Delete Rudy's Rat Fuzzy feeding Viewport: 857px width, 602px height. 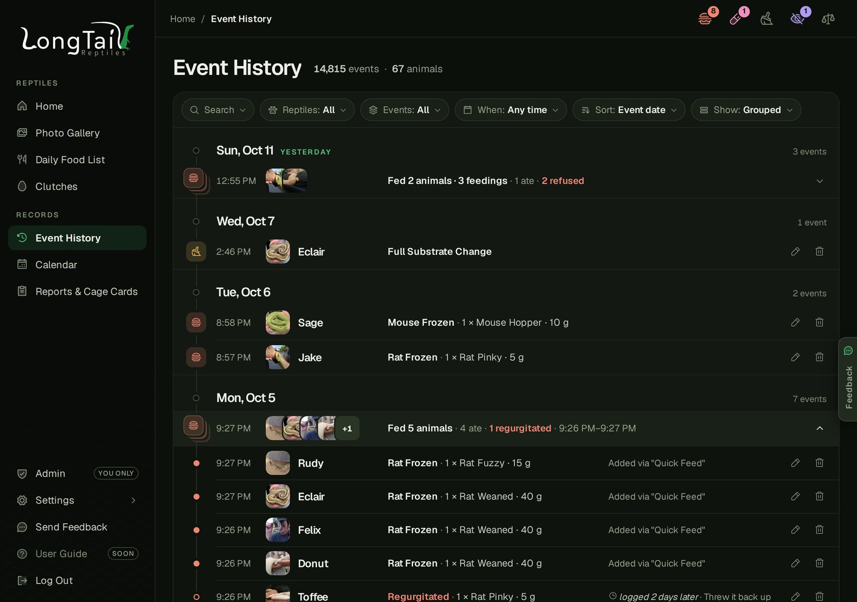pyautogui.click(x=820, y=463)
